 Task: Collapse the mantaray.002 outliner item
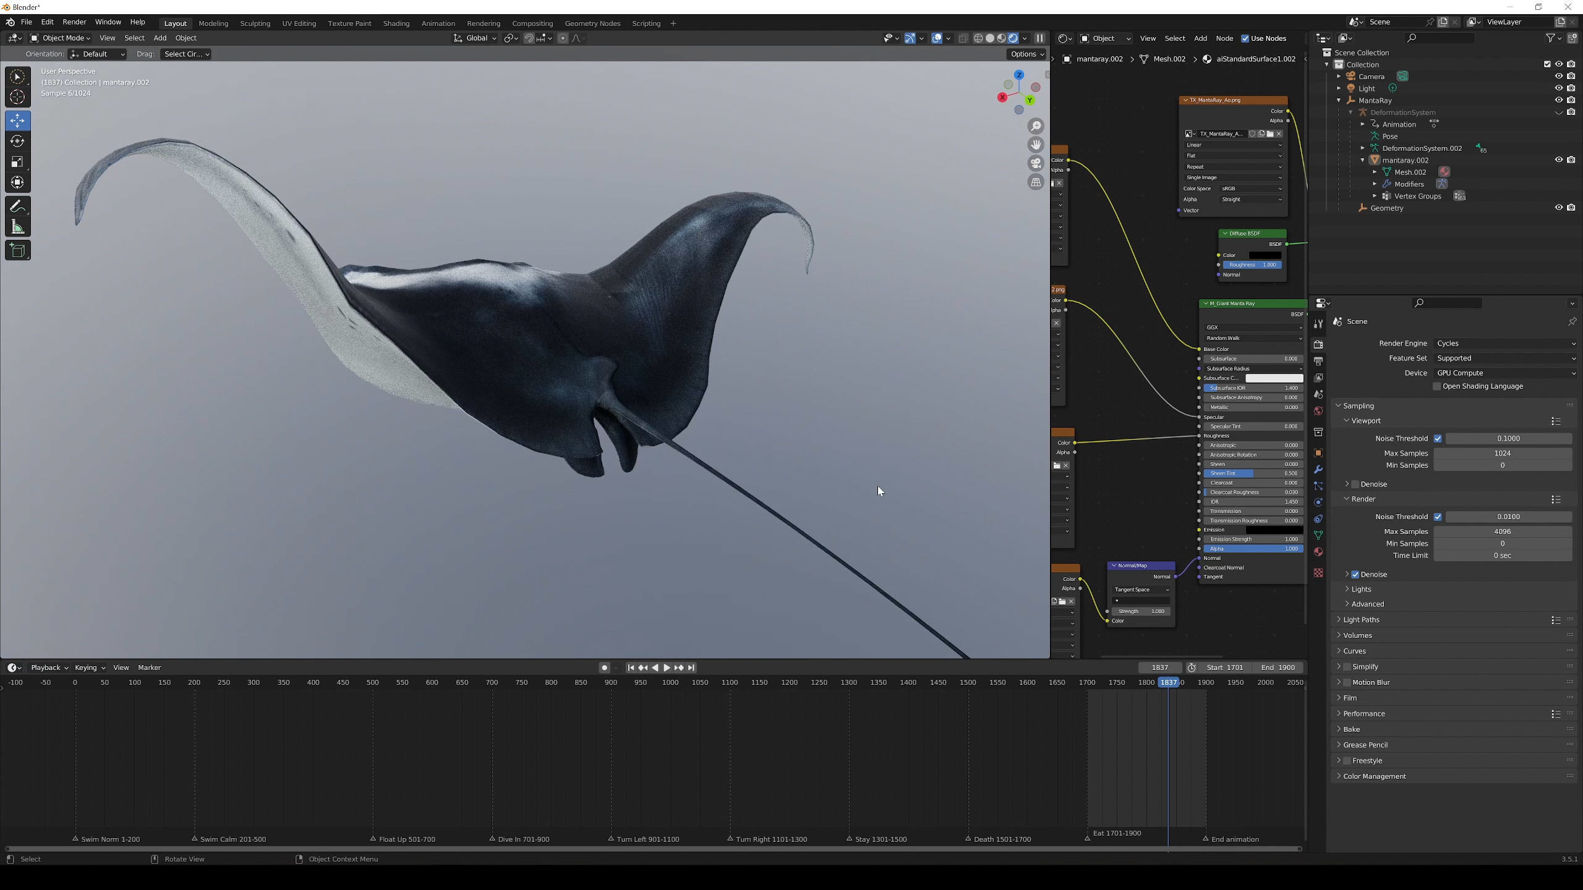click(1363, 160)
